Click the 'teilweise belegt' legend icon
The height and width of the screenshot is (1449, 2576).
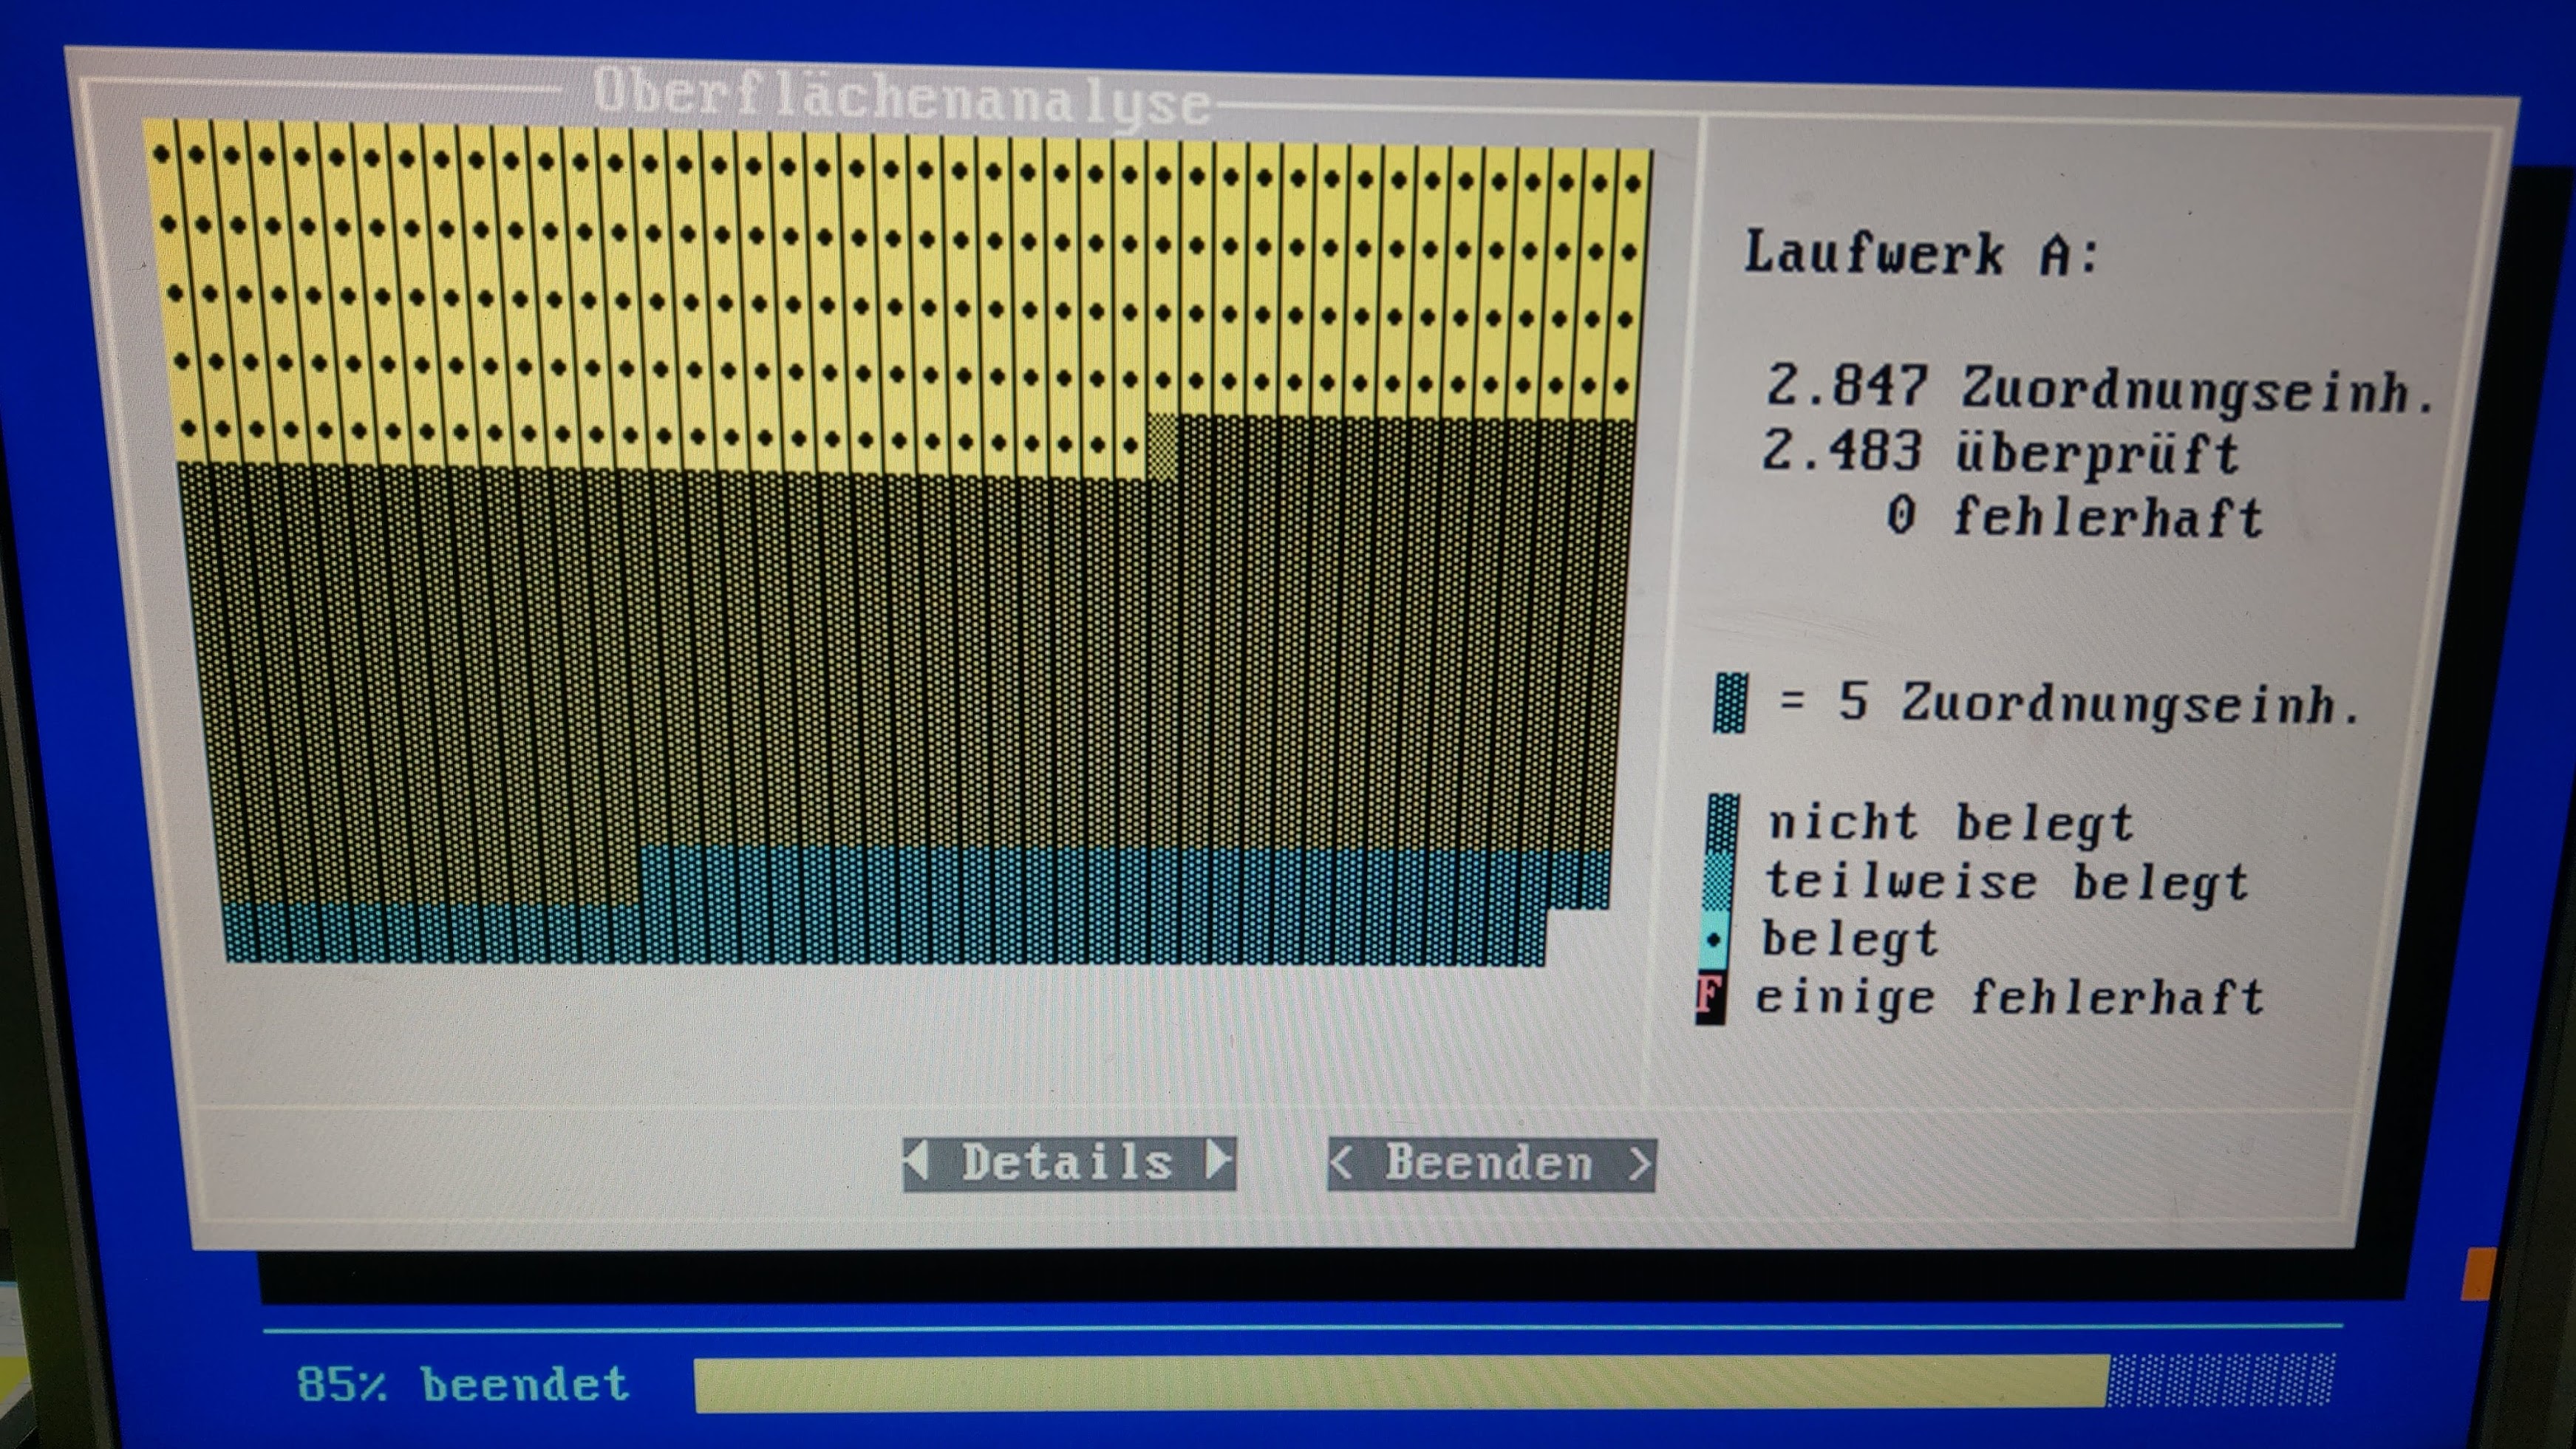(x=1718, y=881)
